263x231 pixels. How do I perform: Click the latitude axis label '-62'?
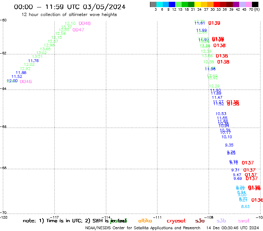3,53
